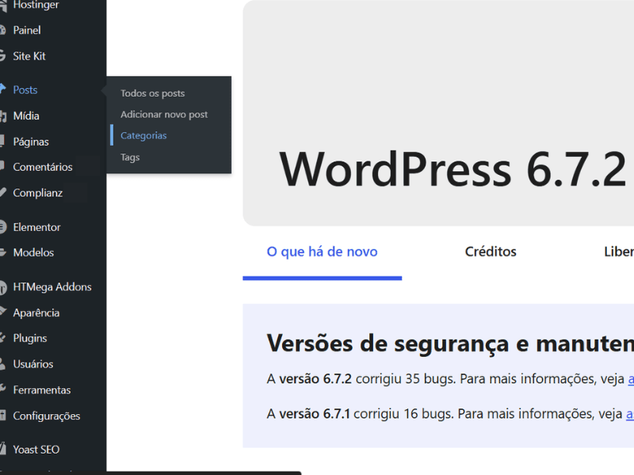Screen dimensions: 634x475
Task: Click the HTMega Addons icon
Action: (x=3, y=287)
